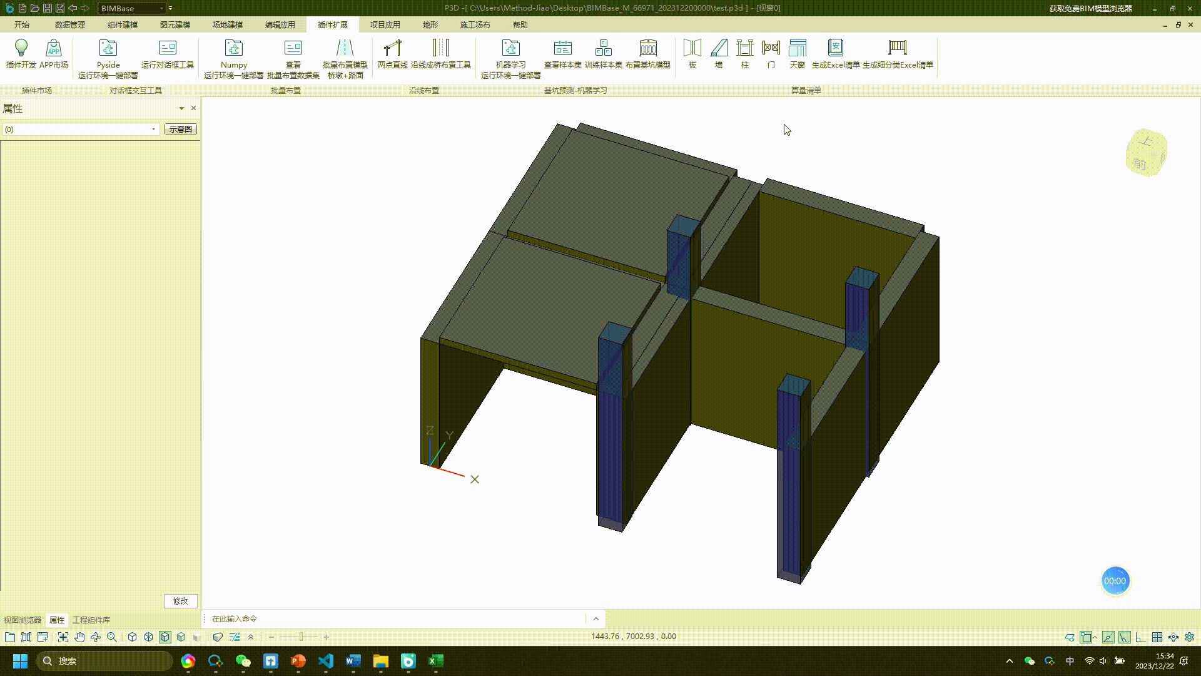Switch to the 图元建模 ribbon tab
1201x676 pixels.
tap(175, 25)
